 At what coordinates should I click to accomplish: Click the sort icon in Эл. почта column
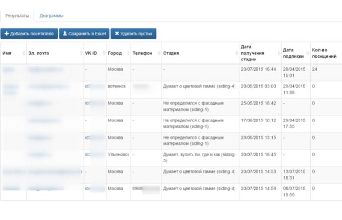pos(80,53)
